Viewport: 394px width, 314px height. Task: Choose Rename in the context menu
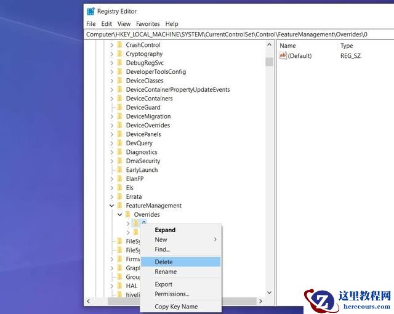pos(180,272)
